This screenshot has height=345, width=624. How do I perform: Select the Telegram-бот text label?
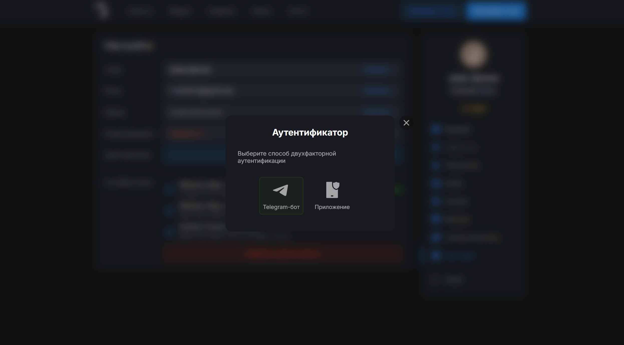(281, 207)
